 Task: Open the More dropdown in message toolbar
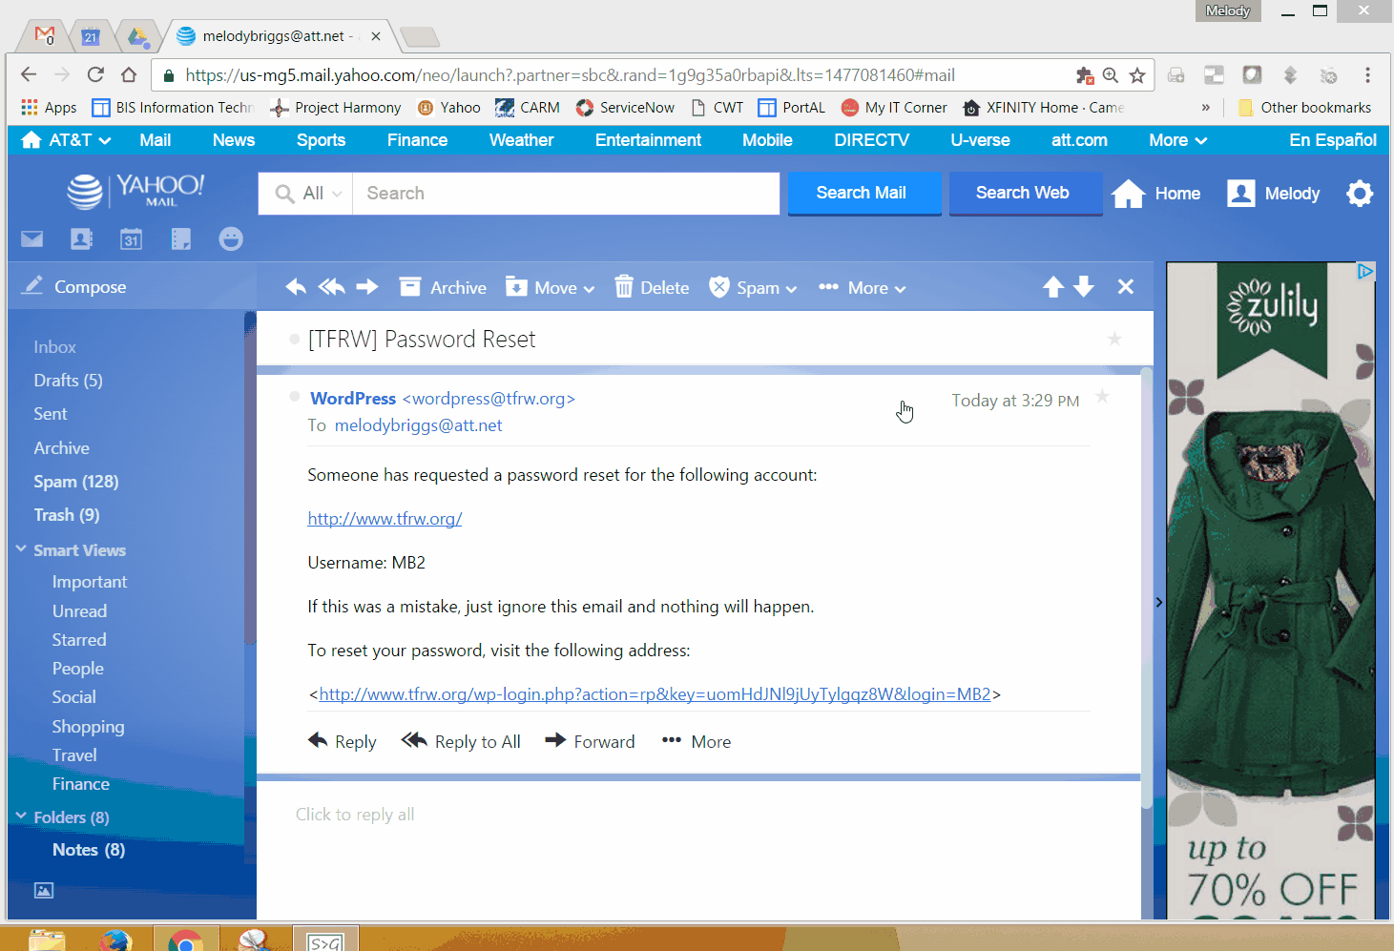click(x=863, y=287)
